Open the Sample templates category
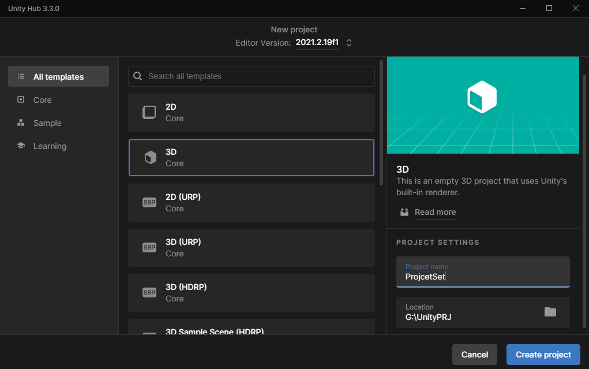589x369 pixels. click(x=47, y=123)
